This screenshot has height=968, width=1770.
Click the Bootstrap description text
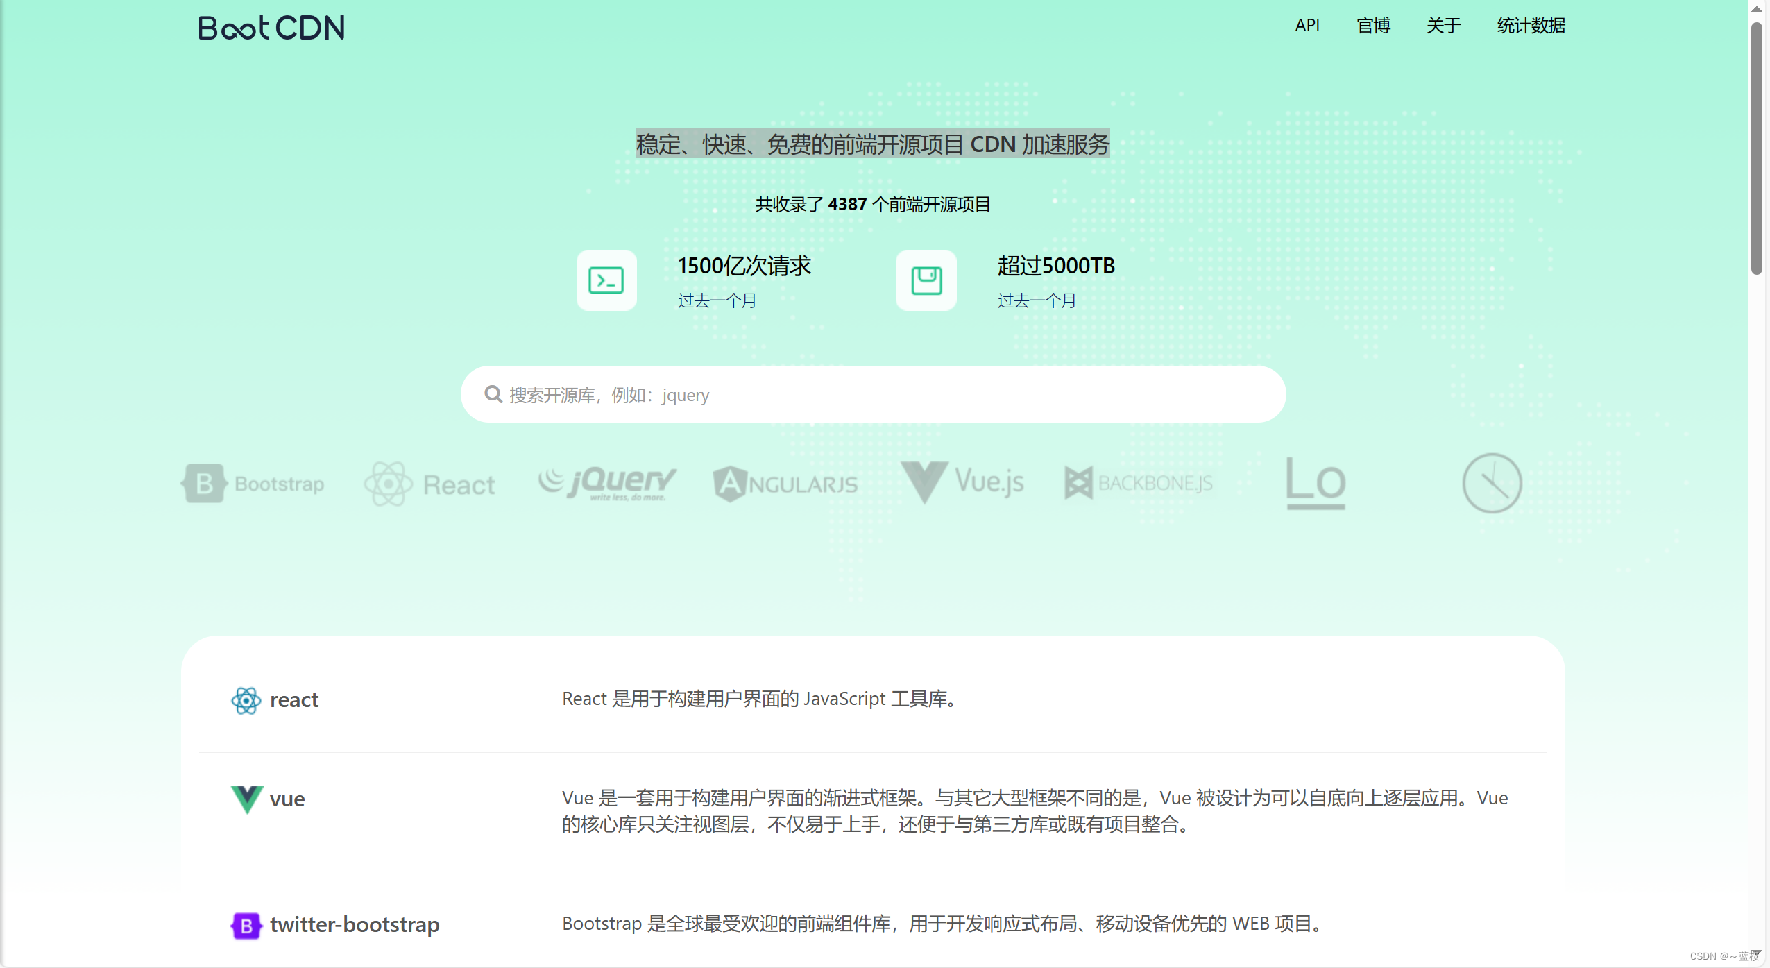coord(944,924)
